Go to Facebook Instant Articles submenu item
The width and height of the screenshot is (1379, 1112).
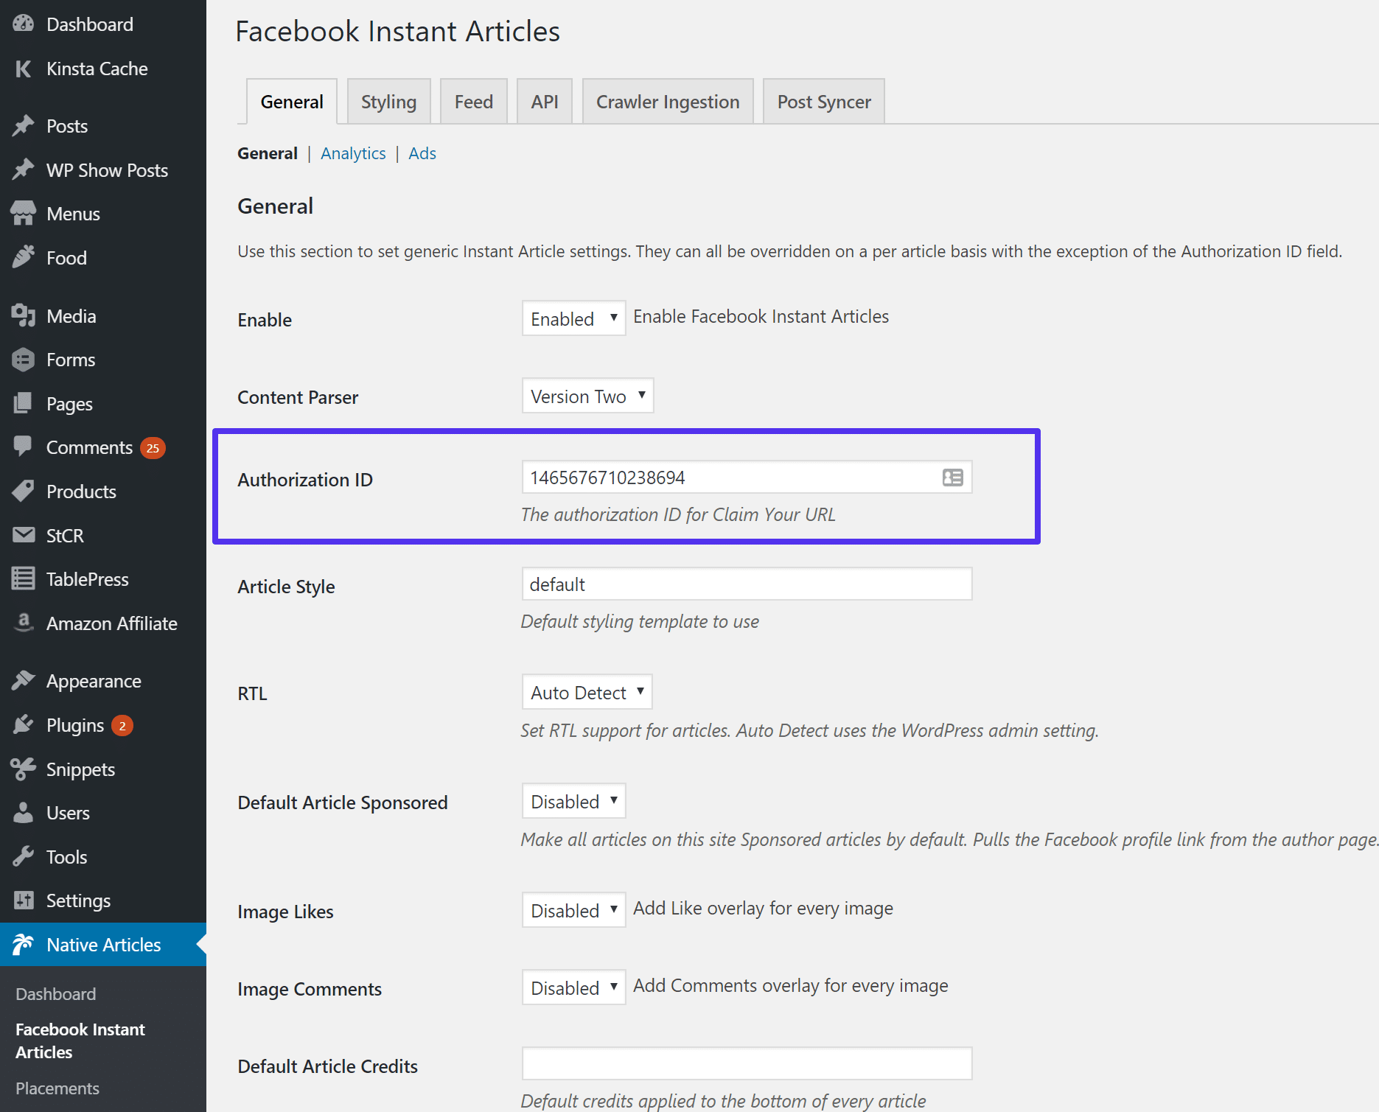click(x=80, y=1040)
